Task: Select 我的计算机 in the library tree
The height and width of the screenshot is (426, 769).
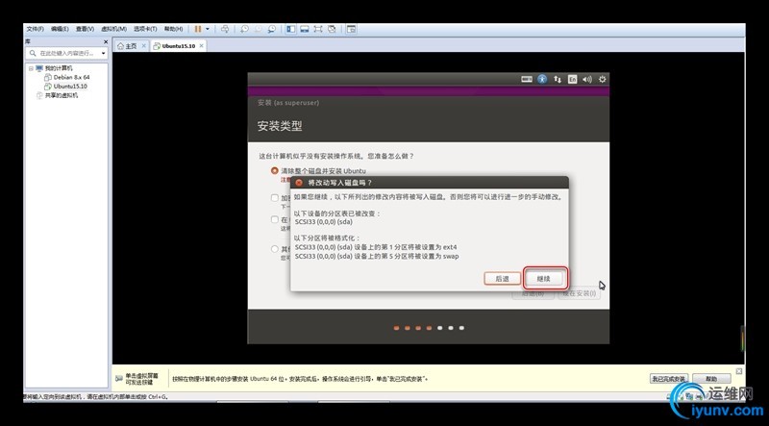Action: (x=59, y=68)
